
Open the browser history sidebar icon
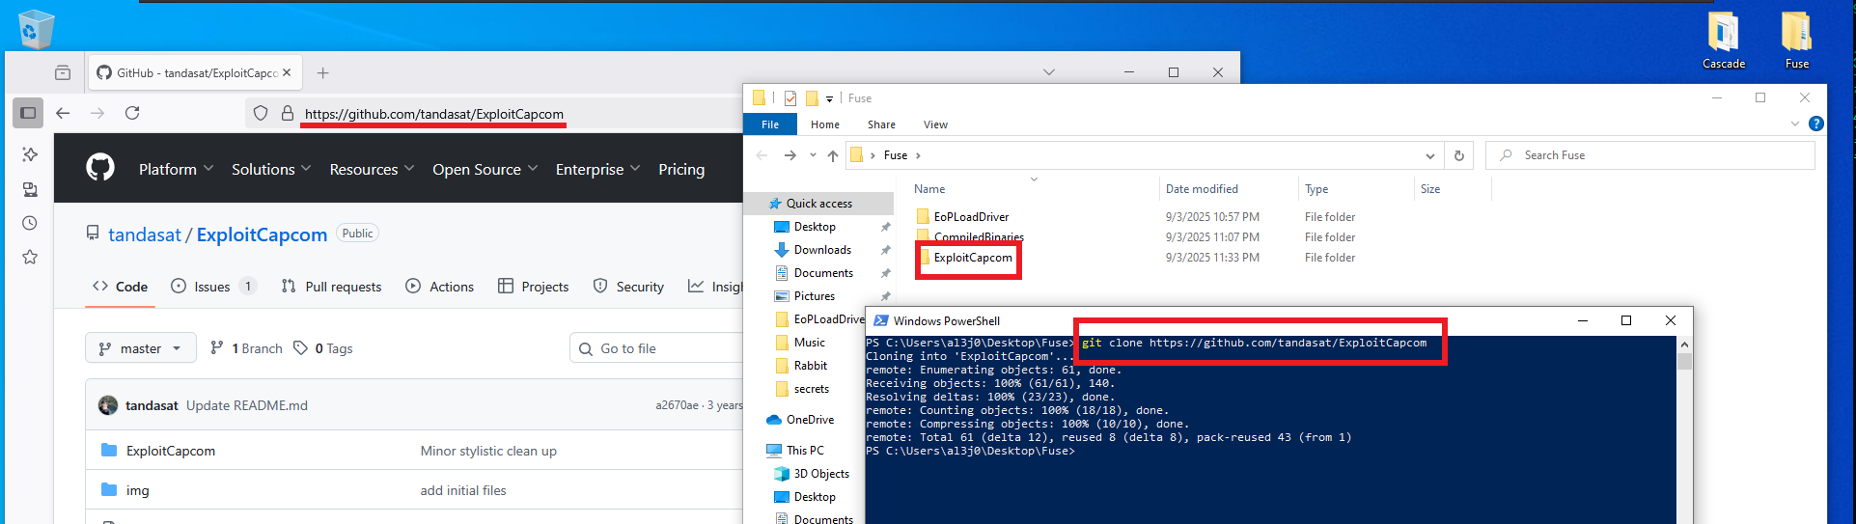pos(30,223)
